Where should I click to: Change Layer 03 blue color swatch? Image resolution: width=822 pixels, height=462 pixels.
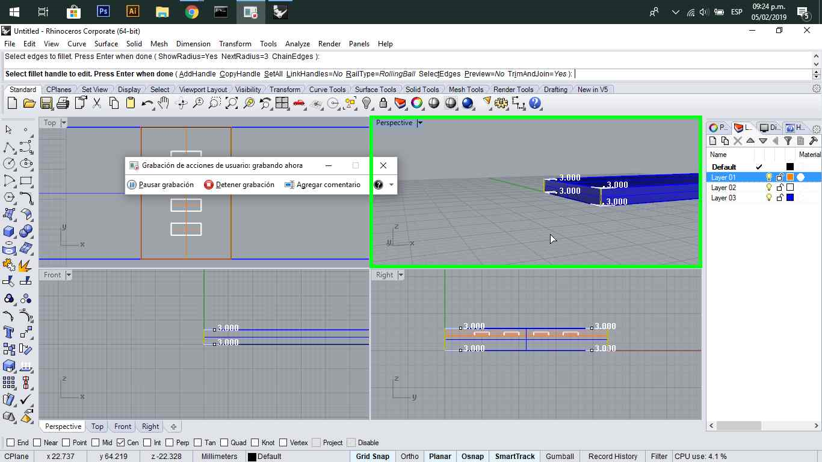790,198
